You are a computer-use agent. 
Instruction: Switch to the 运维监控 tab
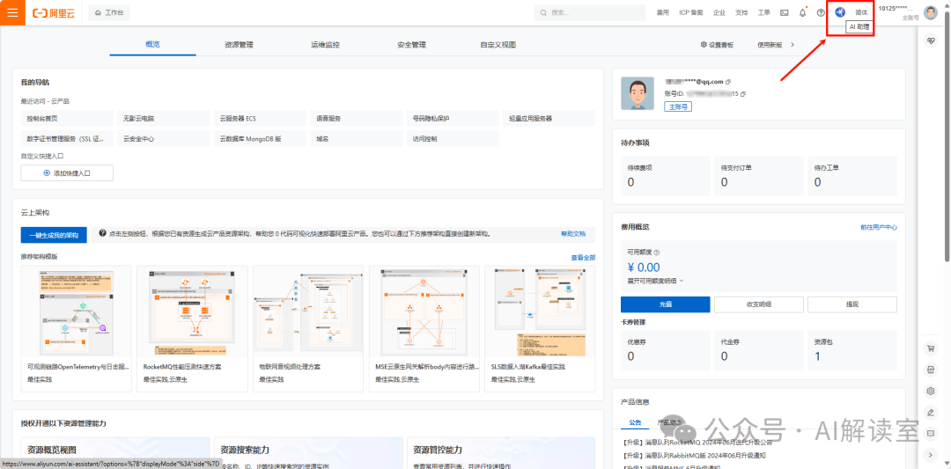(x=325, y=45)
